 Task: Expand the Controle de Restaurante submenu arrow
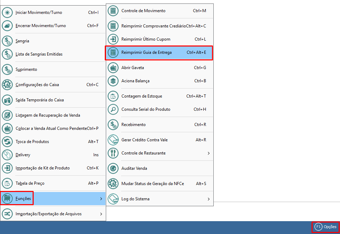click(x=209, y=153)
